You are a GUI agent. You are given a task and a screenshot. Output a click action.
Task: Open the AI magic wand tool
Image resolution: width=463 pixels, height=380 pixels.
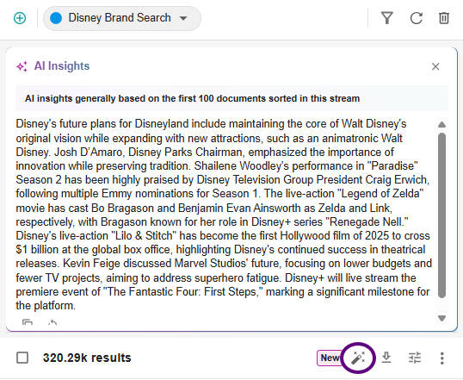click(x=358, y=358)
